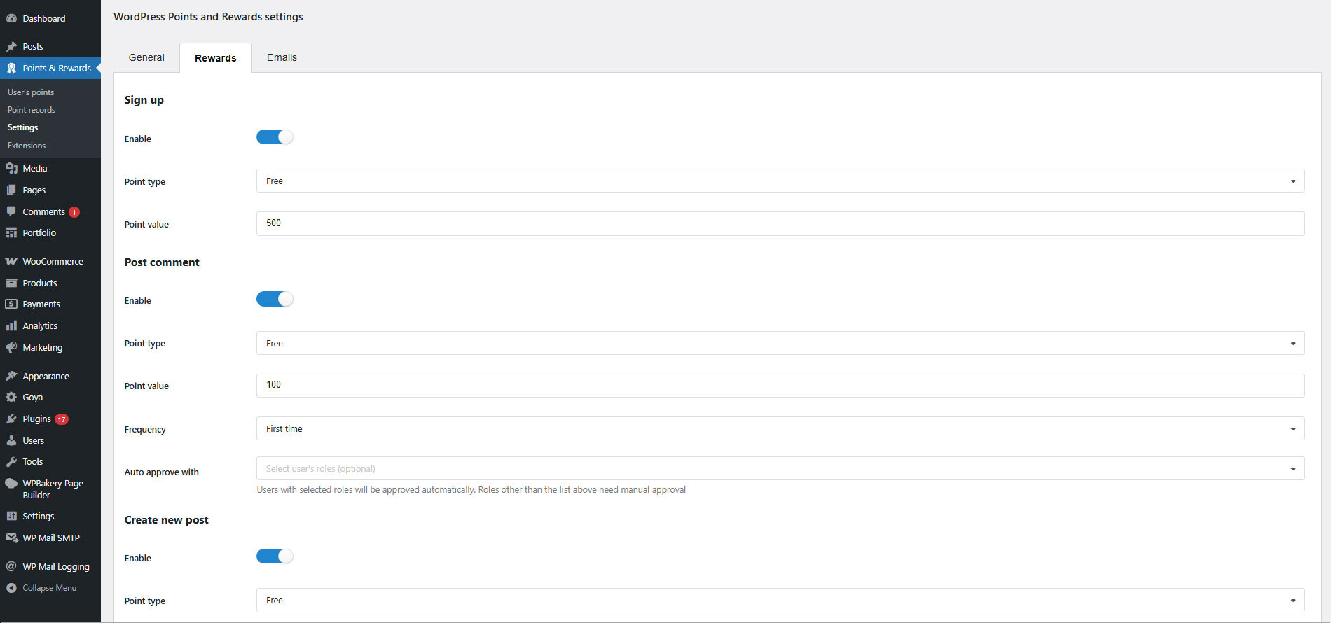
Task: Click the Plugins update count badge
Action: tap(62, 419)
